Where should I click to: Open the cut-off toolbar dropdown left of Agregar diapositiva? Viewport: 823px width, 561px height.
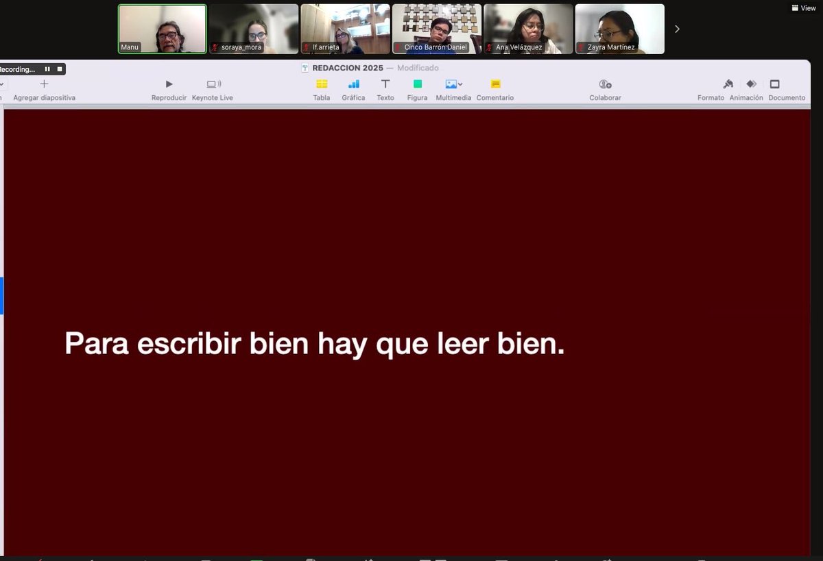2,84
